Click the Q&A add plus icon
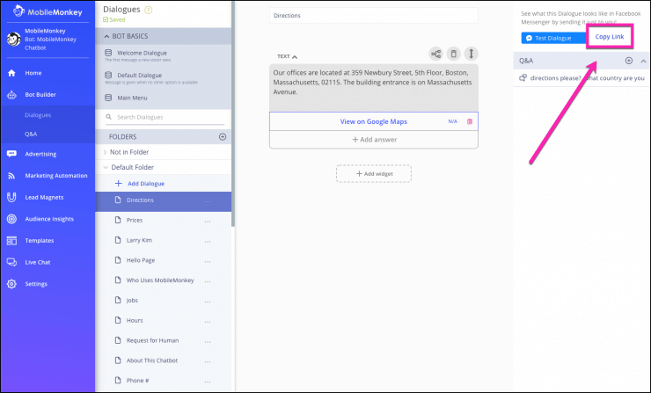This screenshot has height=393, width=651. (x=629, y=61)
